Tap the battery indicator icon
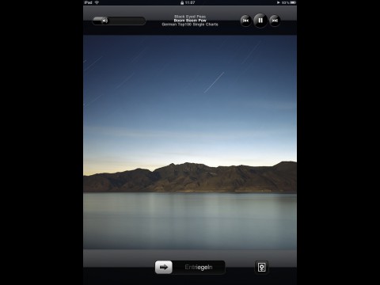 click(293, 2)
